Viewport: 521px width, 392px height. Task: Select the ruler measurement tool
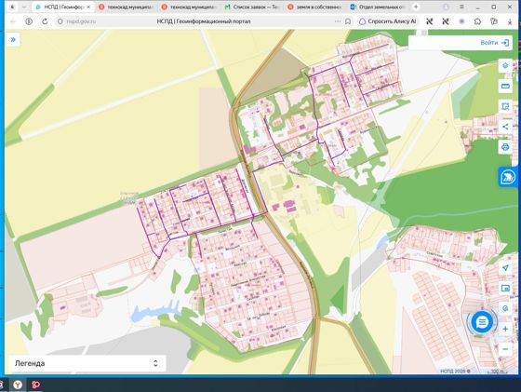coord(505,86)
